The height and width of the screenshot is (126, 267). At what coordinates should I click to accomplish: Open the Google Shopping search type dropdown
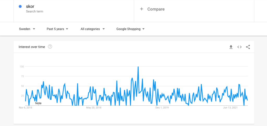pos(130,29)
